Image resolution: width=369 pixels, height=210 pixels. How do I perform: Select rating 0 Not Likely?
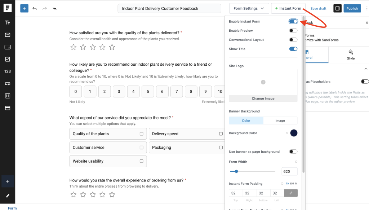[x=76, y=91]
